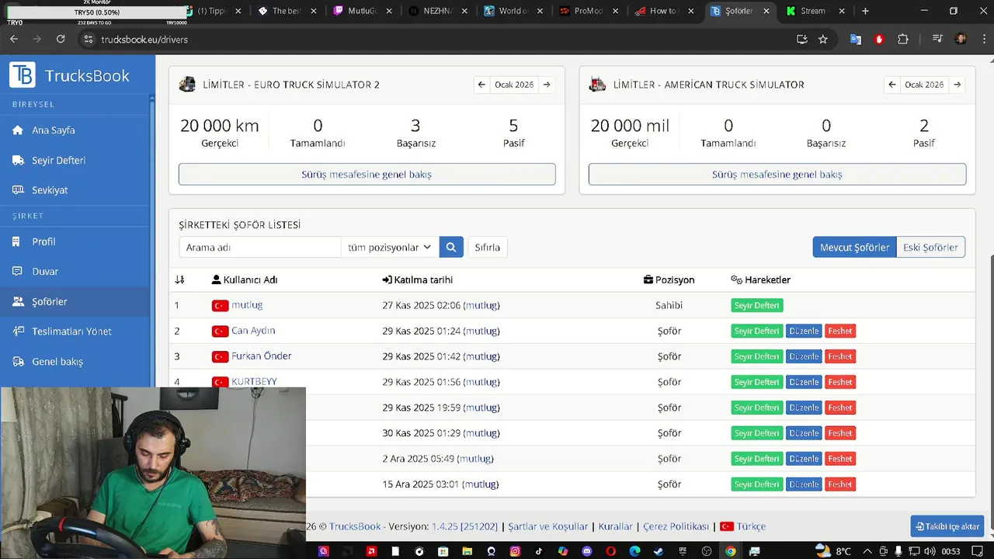Click the browser reload icon
This screenshot has width=994, height=559.
61,39
